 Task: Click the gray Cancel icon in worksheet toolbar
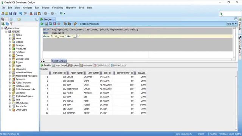click(59, 24)
